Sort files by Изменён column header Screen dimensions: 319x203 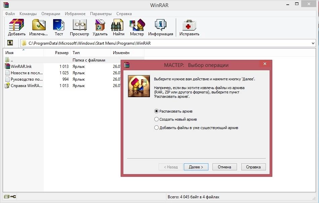click(127, 53)
